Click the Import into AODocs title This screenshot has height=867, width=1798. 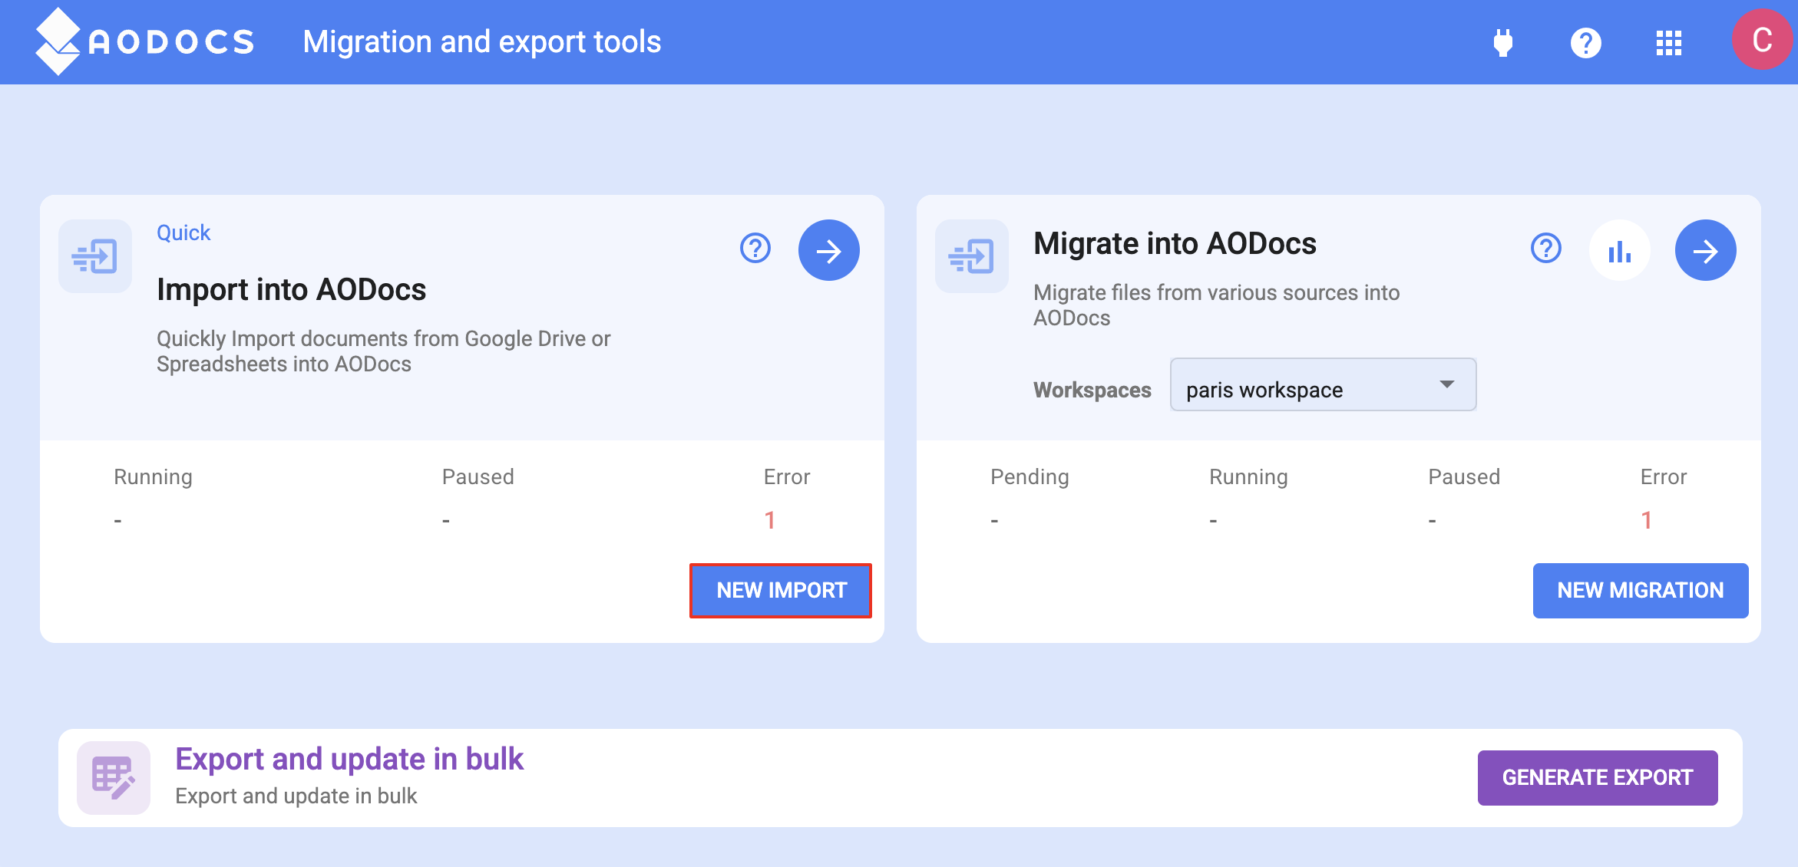click(x=291, y=290)
